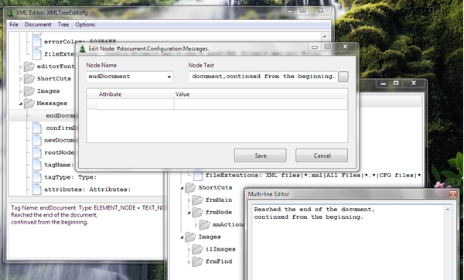
Task: Expand the frmFind node
Action: click(x=189, y=262)
